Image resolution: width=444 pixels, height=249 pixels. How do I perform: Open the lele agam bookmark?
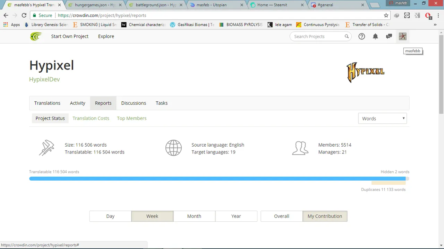(x=280, y=25)
